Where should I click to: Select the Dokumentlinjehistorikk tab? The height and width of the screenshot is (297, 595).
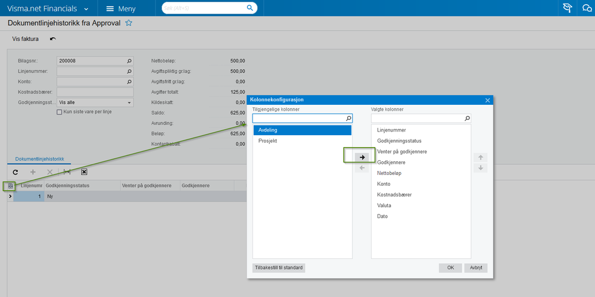40,159
